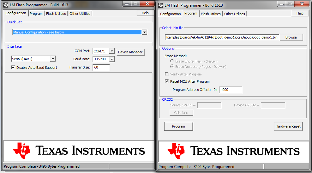Select Configuration tab in left window
The width and height of the screenshot is (312, 173).
coord(16,13)
